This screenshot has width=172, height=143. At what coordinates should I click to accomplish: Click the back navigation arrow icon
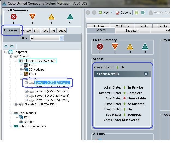click(88, 13)
